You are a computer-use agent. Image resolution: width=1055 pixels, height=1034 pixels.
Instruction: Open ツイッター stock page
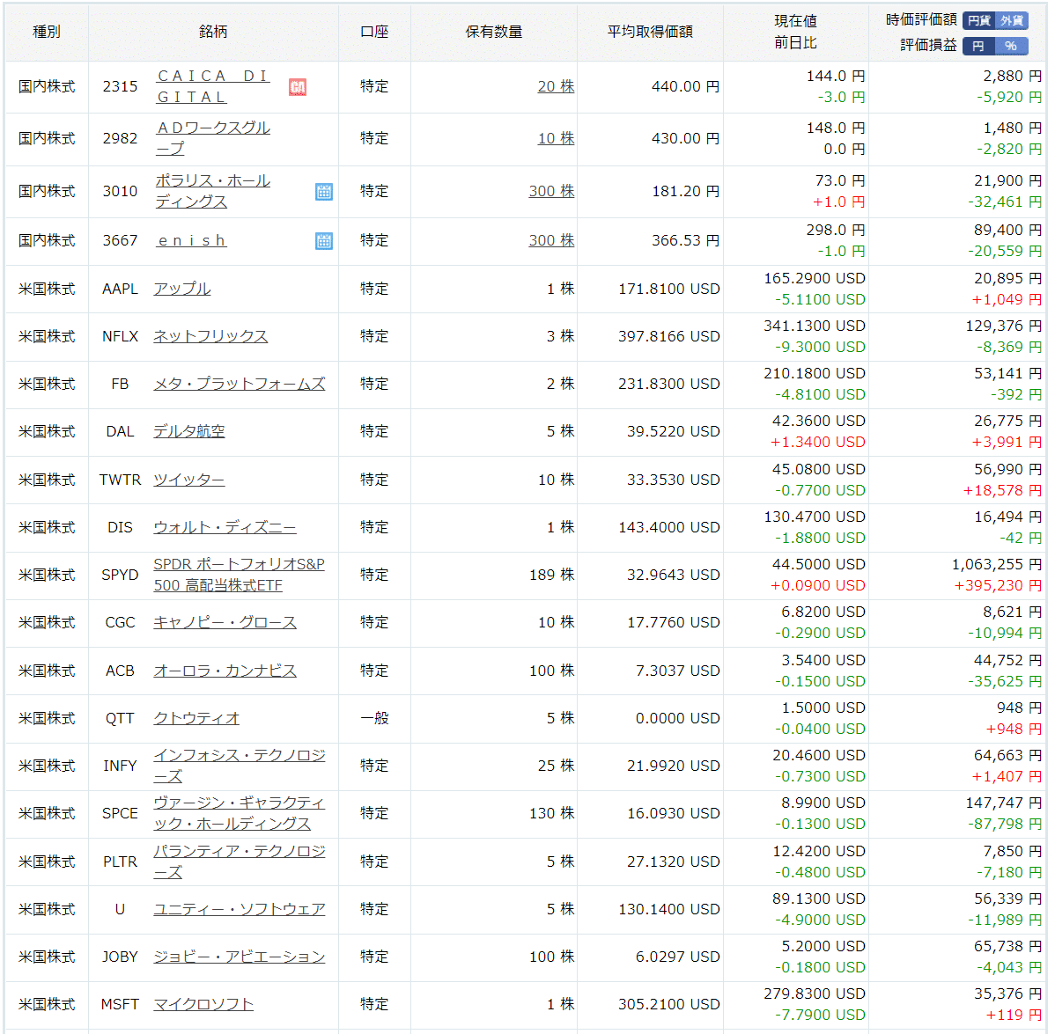tap(189, 480)
